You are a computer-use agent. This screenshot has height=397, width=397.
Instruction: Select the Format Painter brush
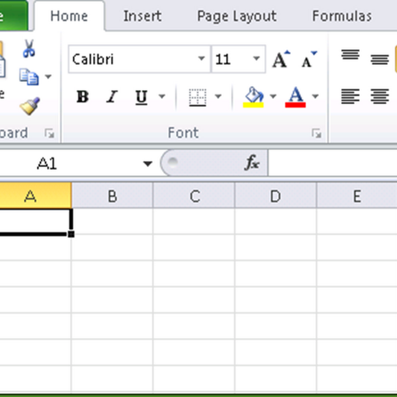[29, 106]
